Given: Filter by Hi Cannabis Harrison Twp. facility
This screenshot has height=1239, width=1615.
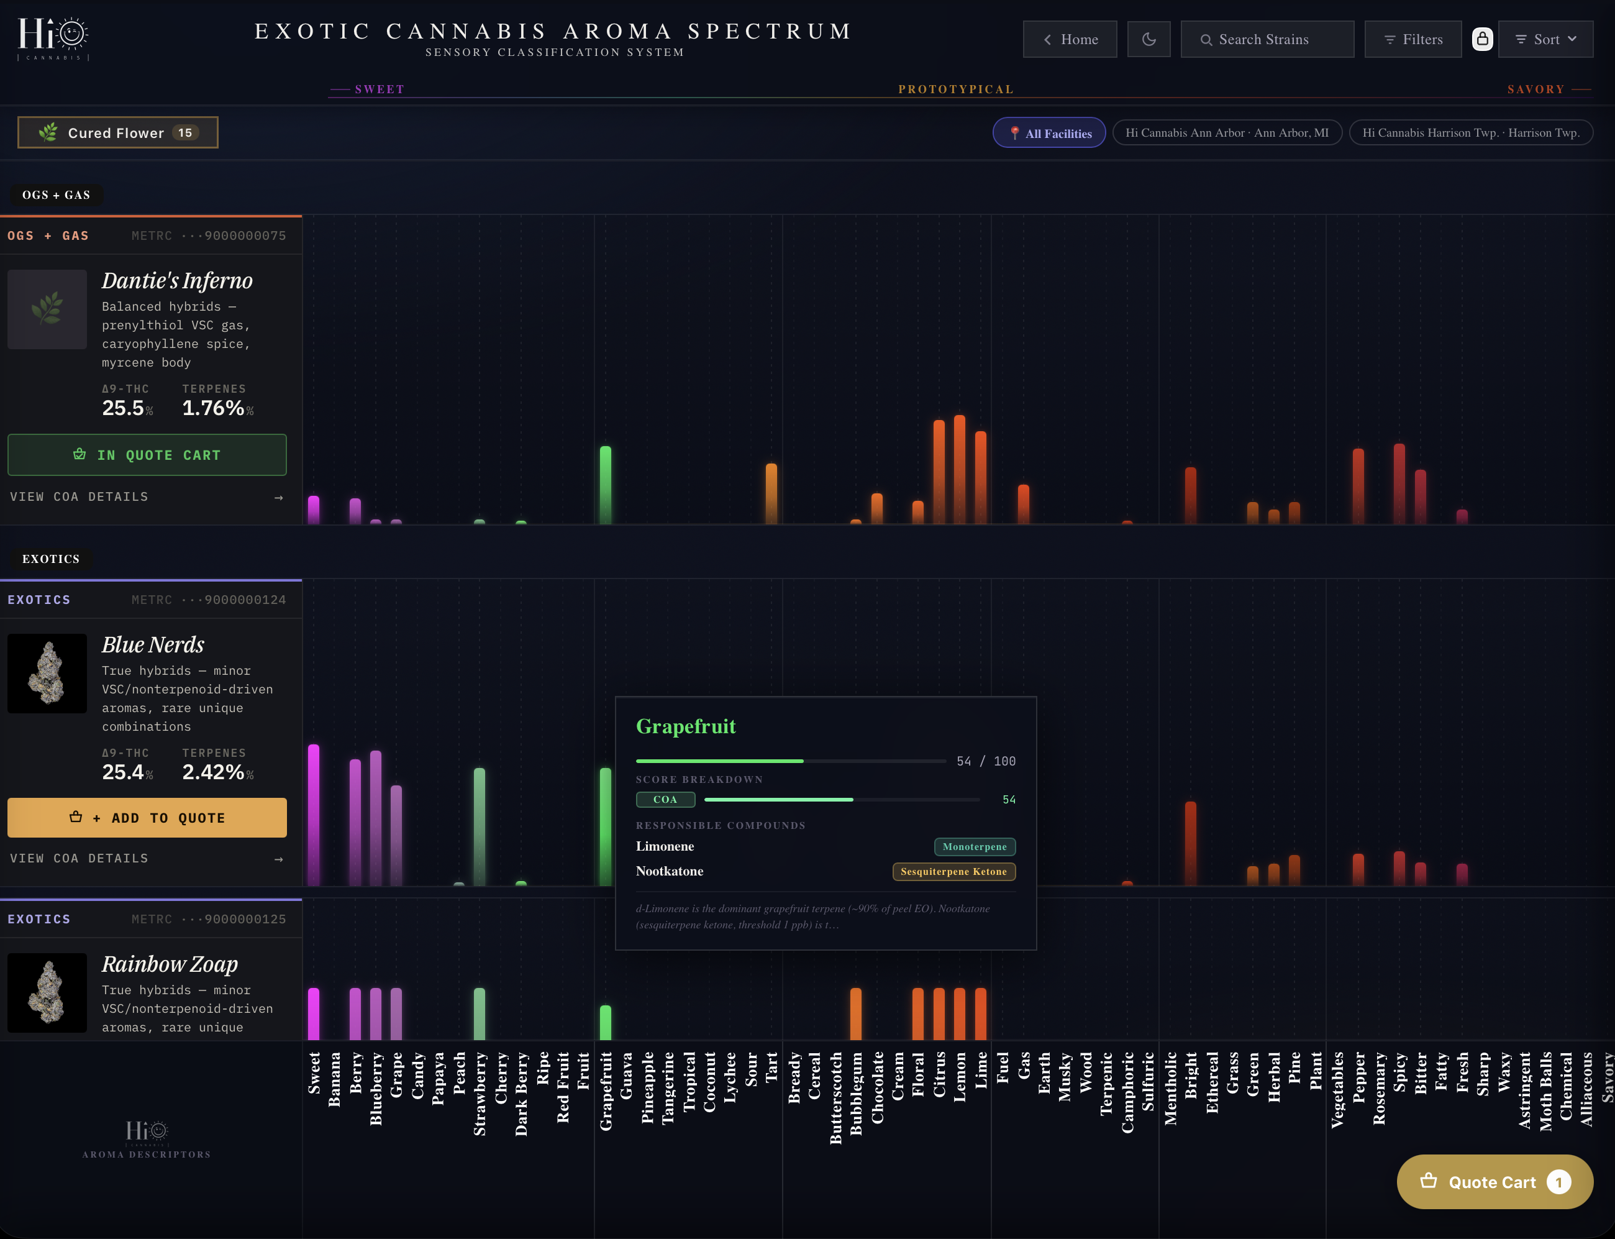Looking at the screenshot, I should [1470, 133].
